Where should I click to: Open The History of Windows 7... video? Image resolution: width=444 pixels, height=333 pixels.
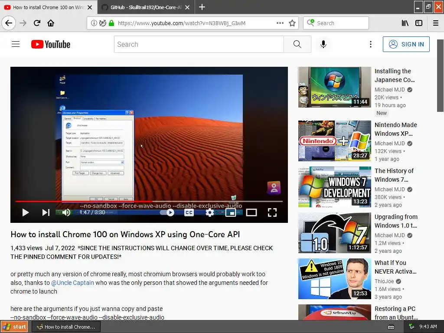(x=394, y=175)
